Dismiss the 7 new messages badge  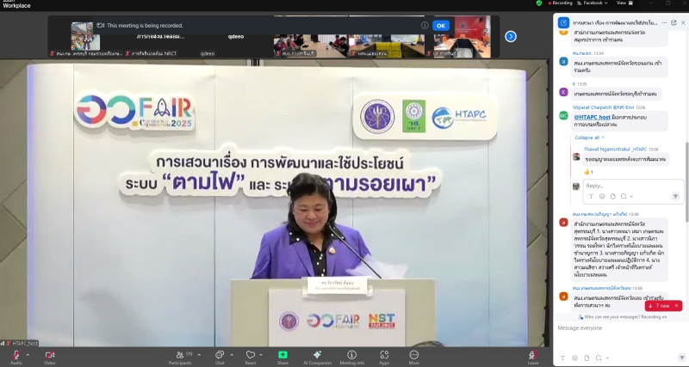677,306
